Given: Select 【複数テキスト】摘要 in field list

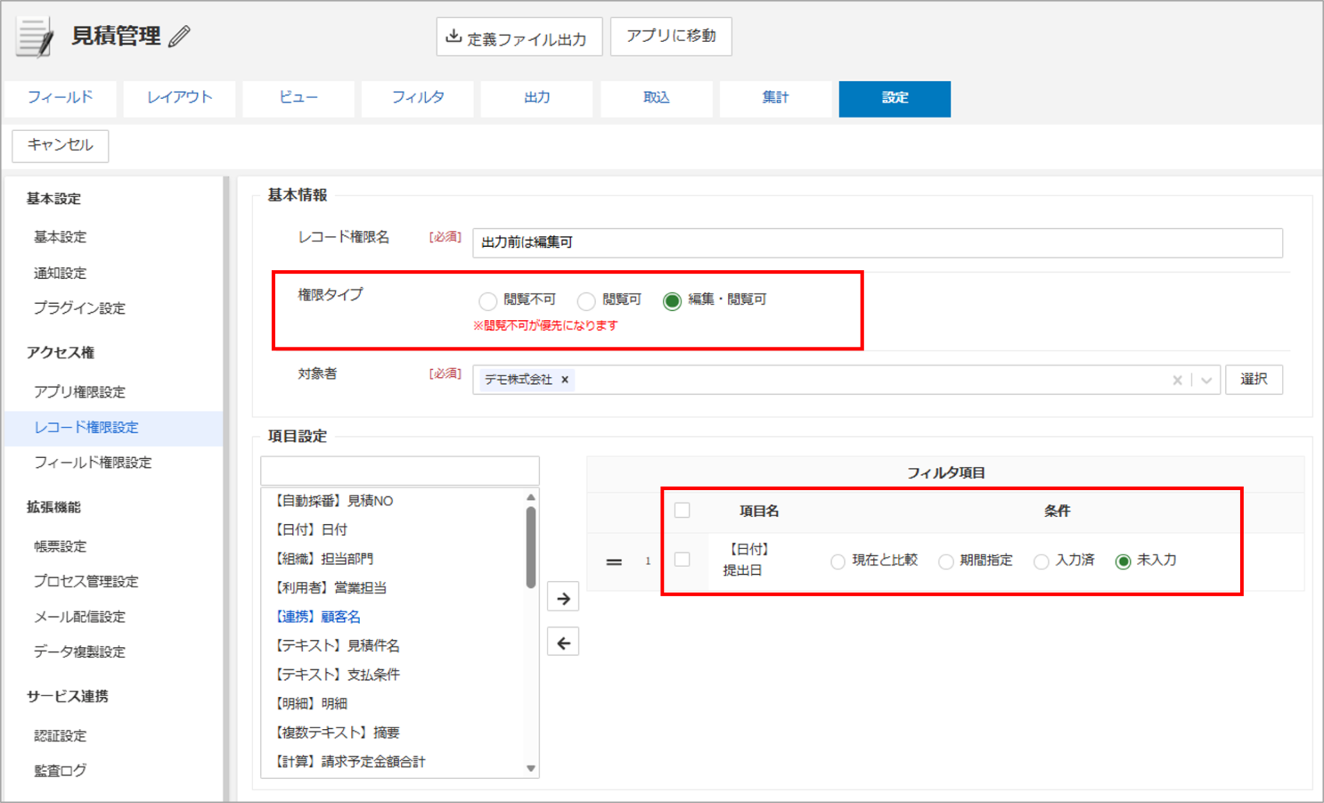Looking at the screenshot, I should 393,732.
